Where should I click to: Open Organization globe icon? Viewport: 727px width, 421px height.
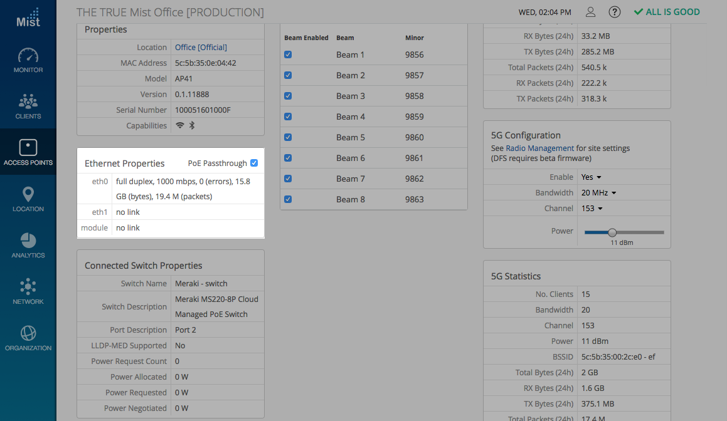click(28, 333)
